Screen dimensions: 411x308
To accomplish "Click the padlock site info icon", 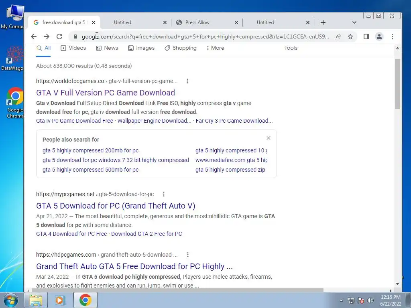I will 75,36.
